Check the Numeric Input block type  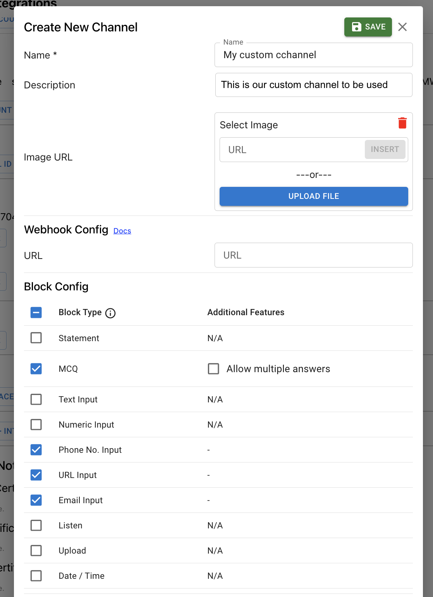tap(36, 424)
